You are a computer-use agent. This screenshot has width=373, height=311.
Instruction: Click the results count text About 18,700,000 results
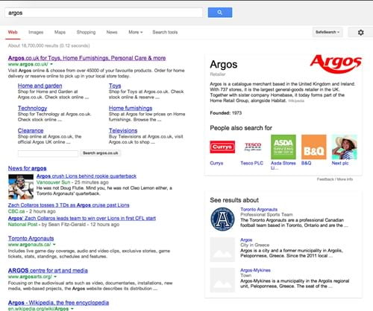[x=48, y=45]
